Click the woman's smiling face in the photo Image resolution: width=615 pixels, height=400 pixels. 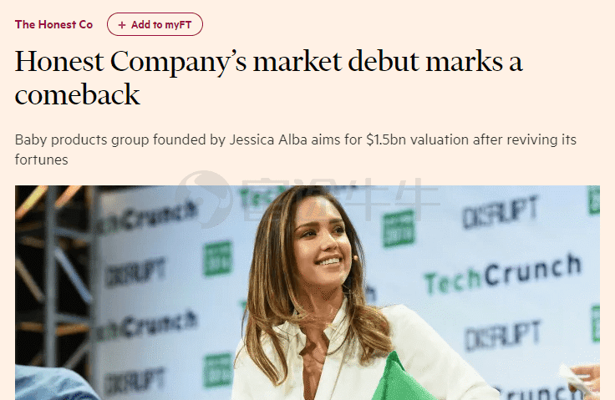click(322, 246)
